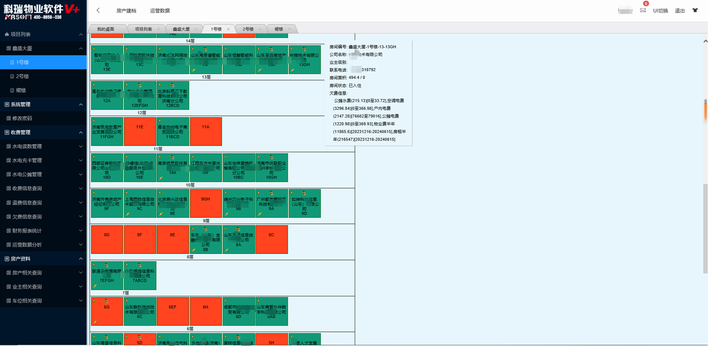Switch to the 我的桌面 tab
This screenshot has height=346, width=708.
click(106, 29)
